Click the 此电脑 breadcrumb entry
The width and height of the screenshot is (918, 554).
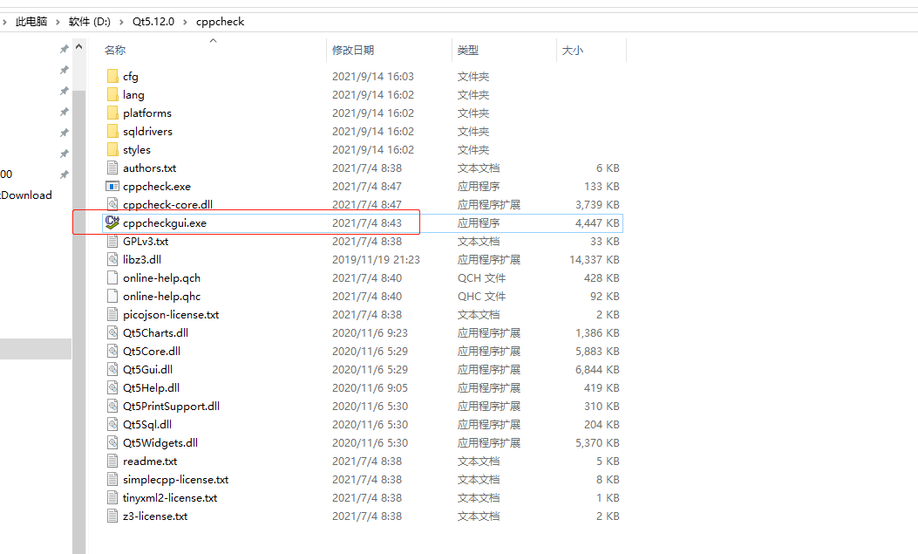point(31,22)
